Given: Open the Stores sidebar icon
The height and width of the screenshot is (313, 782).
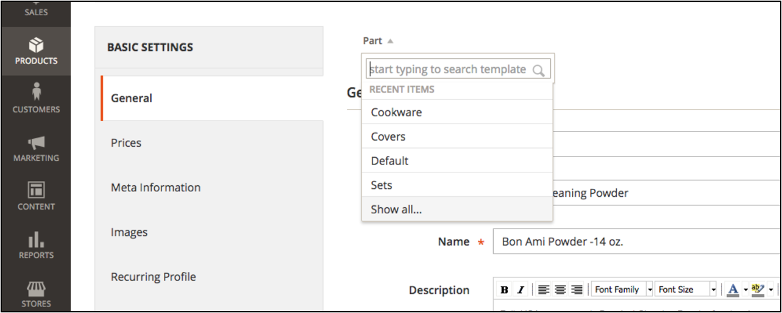Looking at the screenshot, I should click(x=35, y=292).
